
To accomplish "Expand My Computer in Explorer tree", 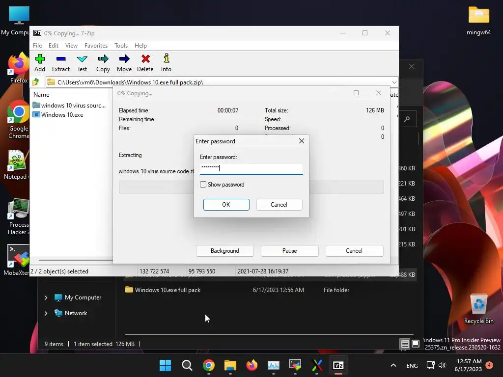I will (x=46, y=297).
